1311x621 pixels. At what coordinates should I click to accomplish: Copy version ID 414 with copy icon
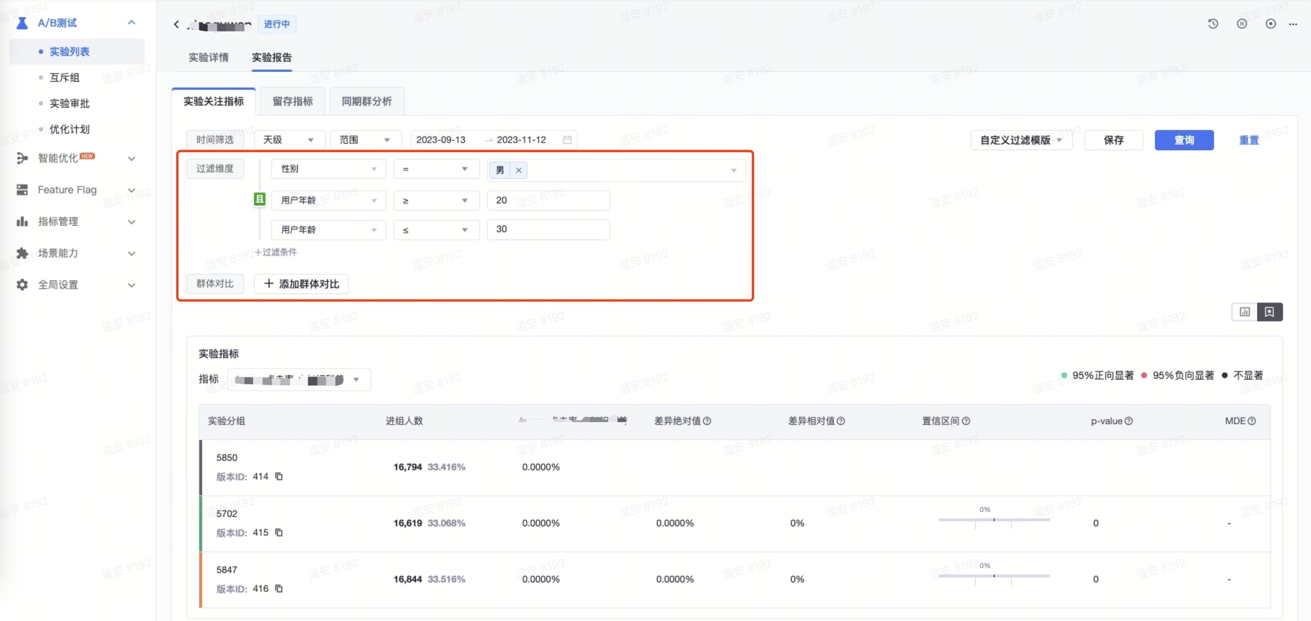pyautogui.click(x=279, y=477)
